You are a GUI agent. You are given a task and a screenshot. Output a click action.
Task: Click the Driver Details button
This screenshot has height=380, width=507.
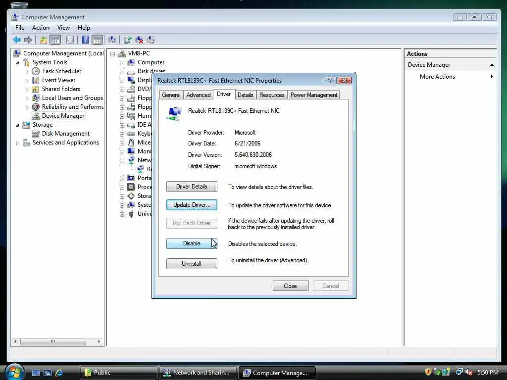pyautogui.click(x=192, y=187)
